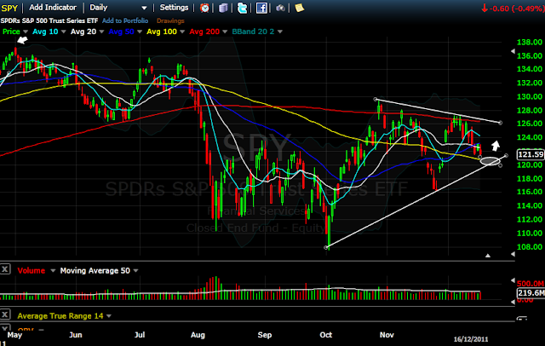
Task: Click Add Indicator
Action: click(x=53, y=8)
